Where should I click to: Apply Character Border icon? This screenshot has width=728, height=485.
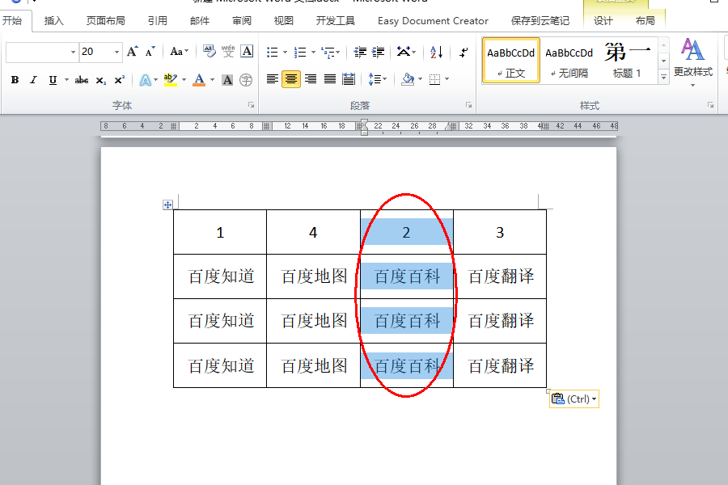[x=247, y=52]
